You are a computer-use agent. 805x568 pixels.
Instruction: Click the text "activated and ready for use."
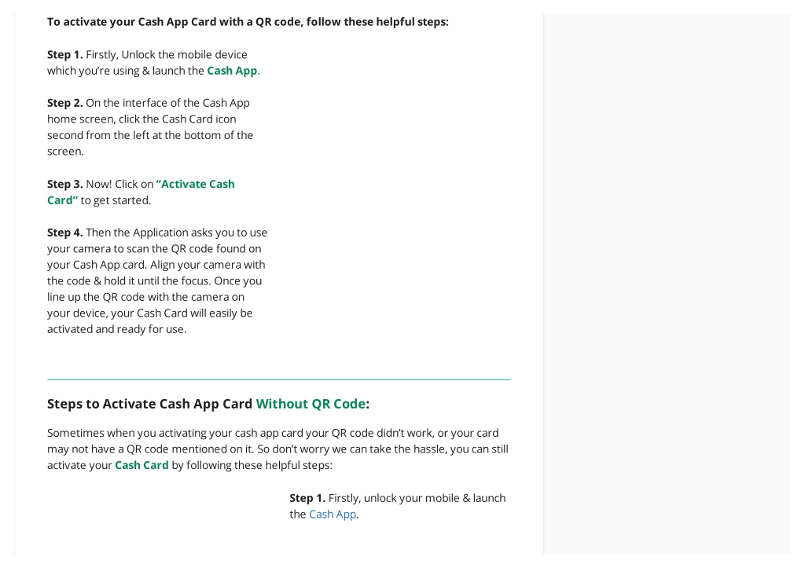coord(117,329)
